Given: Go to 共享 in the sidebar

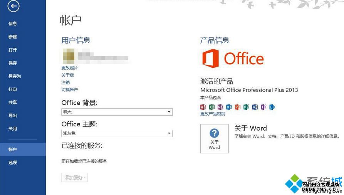Looking at the screenshot, I should coord(13,103).
